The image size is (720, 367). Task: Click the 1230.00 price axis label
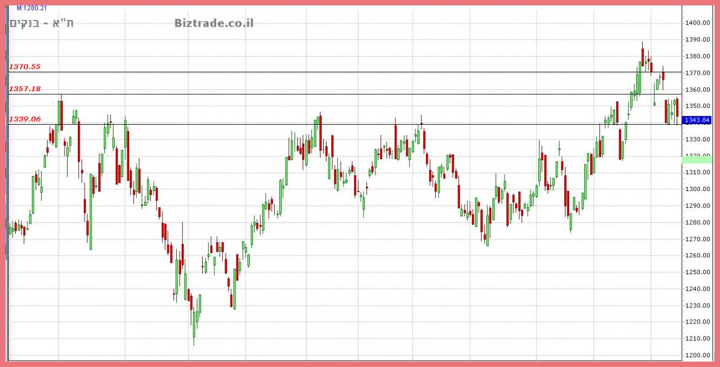click(697, 306)
